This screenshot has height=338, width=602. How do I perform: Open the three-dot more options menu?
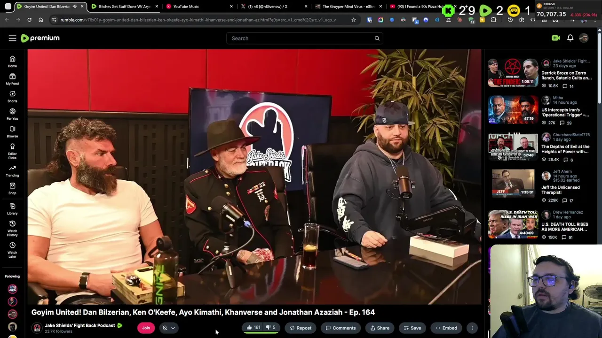472,328
